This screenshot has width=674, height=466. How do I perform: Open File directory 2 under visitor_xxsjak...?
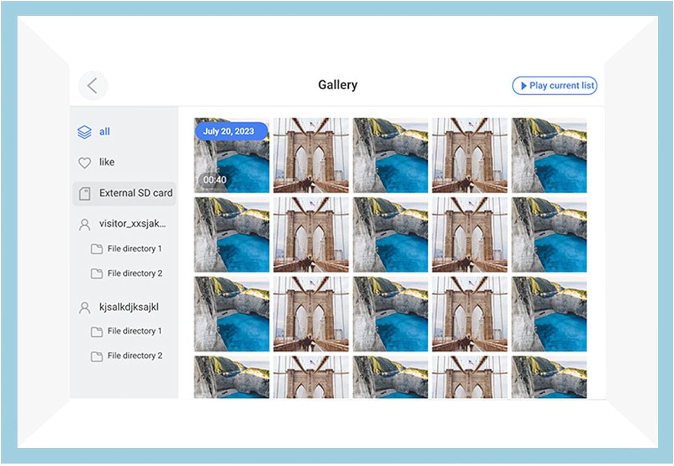point(126,273)
